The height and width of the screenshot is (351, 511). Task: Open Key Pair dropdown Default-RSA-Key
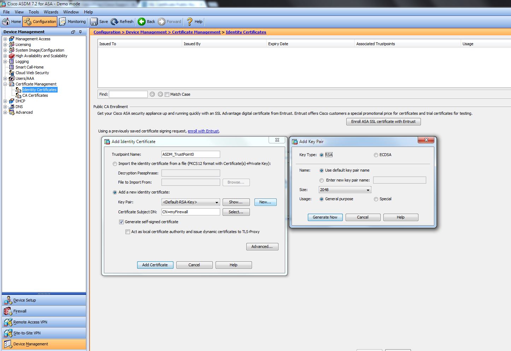click(x=191, y=202)
